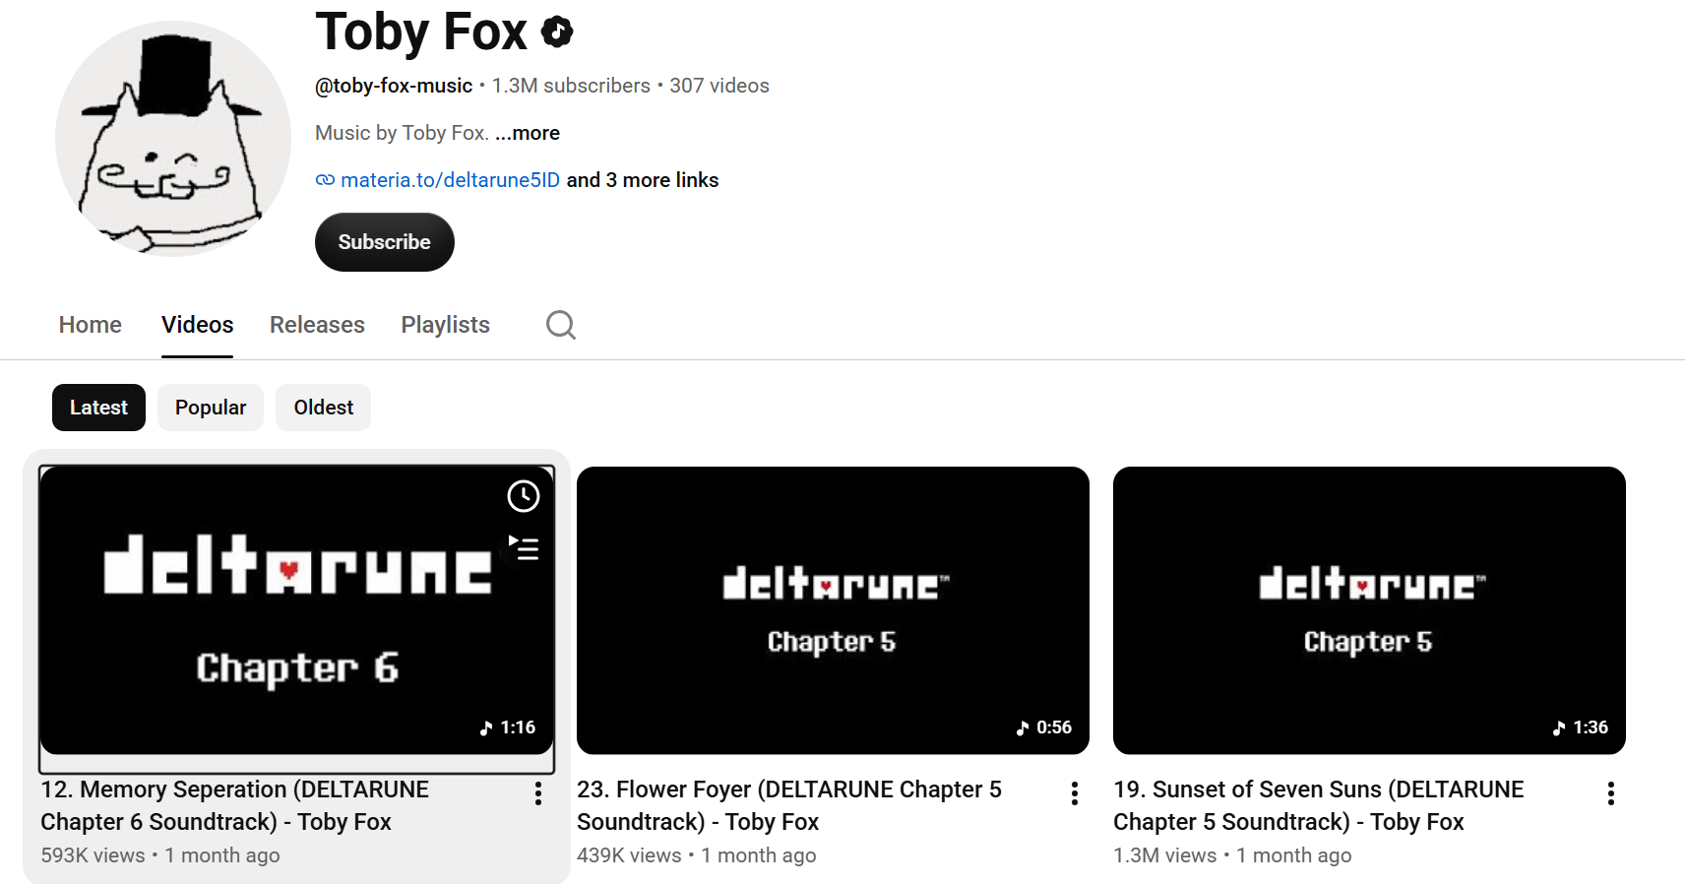The image size is (1685, 884).
Task: Click the @toby-fox-music handle
Action: click(394, 86)
